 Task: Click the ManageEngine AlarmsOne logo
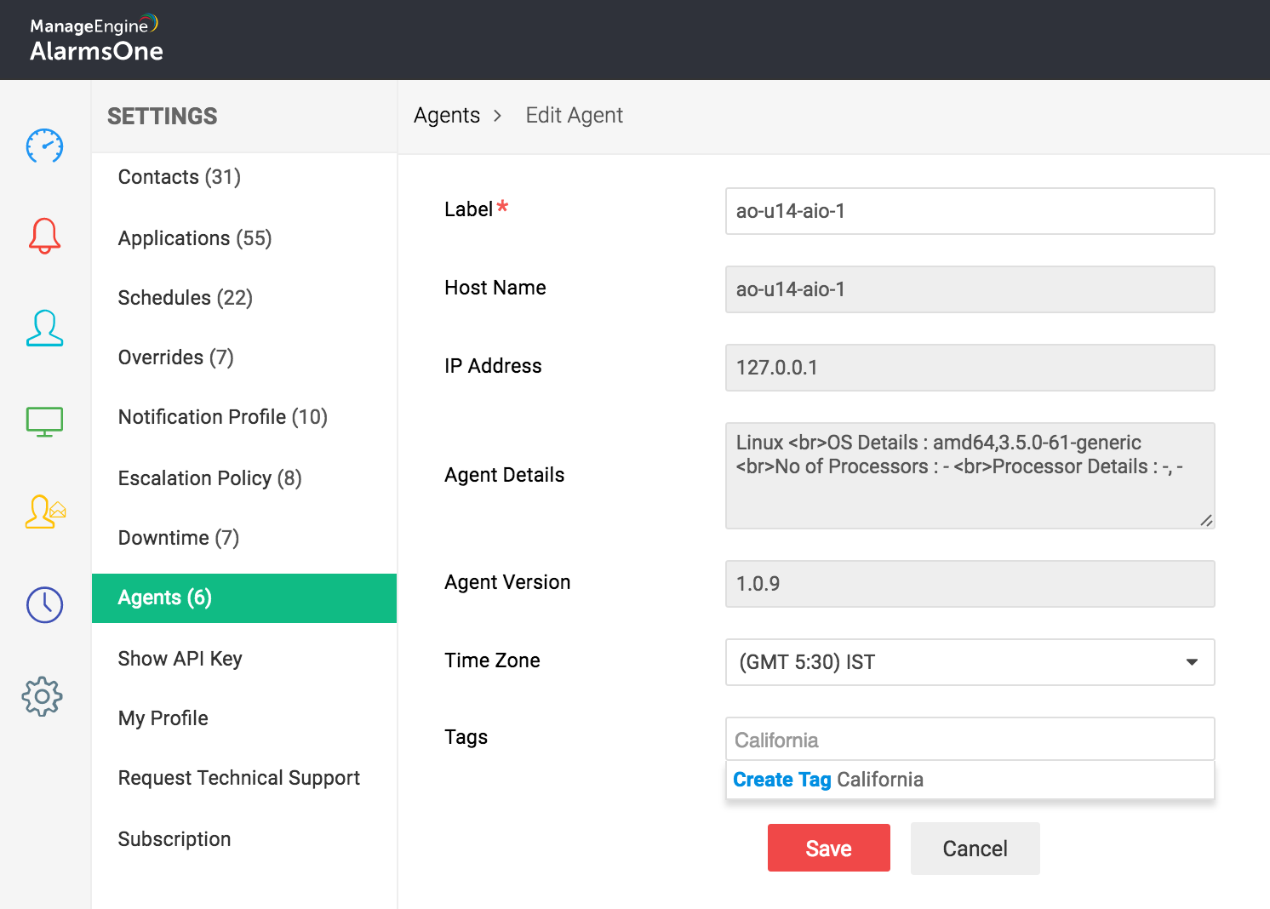click(96, 39)
